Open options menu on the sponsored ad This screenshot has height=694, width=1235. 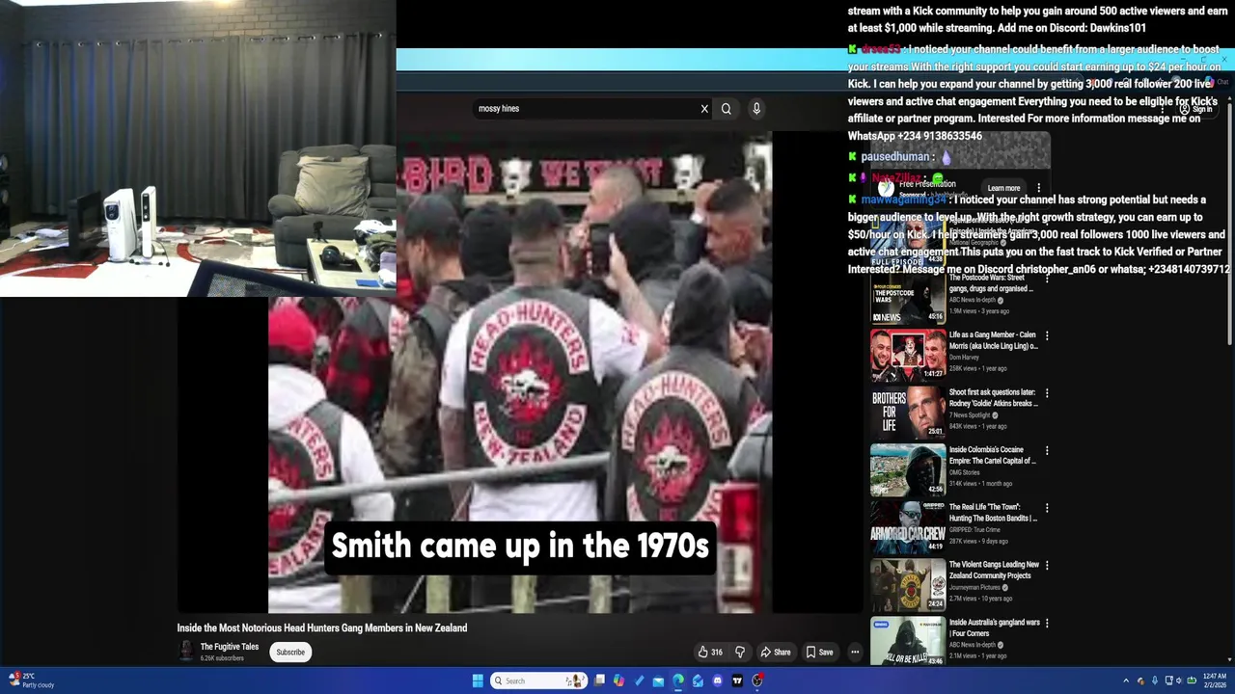coord(1039,188)
